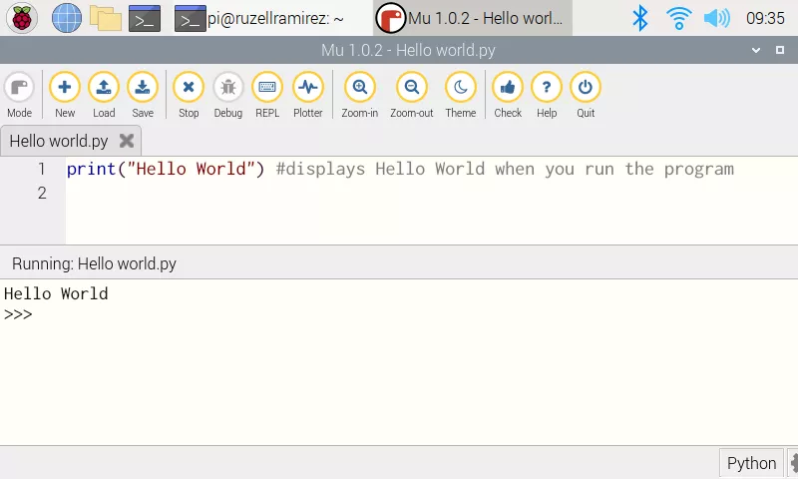Open Mu Help documentation

(547, 96)
